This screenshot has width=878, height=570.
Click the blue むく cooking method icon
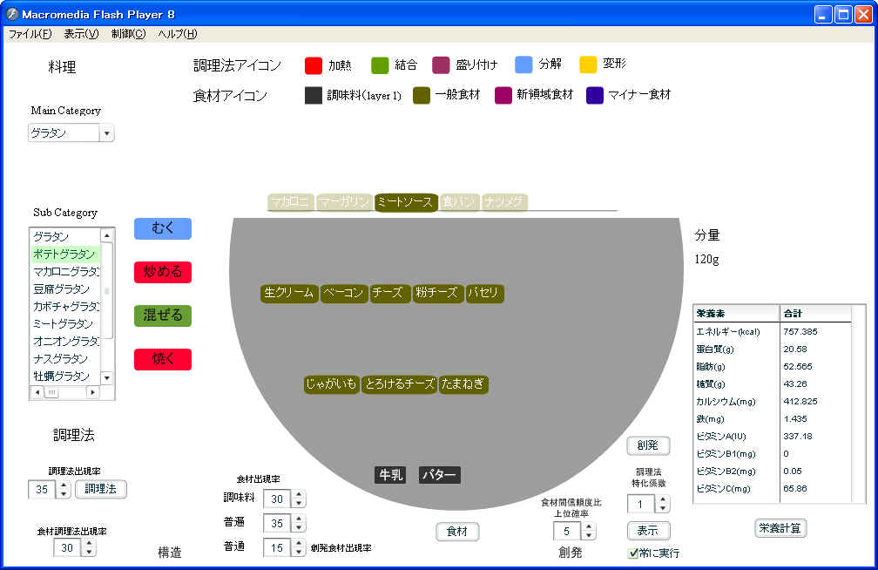tap(162, 228)
